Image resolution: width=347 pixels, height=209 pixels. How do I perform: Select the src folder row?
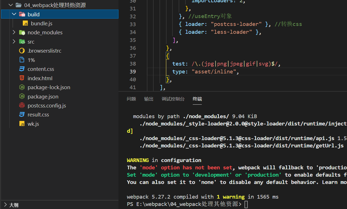click(x=60, y=42)
